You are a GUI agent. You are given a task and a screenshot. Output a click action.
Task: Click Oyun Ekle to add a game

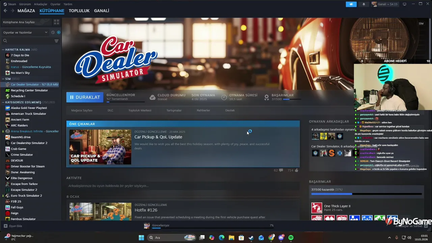pyautogui.click(x=13, y=226)
